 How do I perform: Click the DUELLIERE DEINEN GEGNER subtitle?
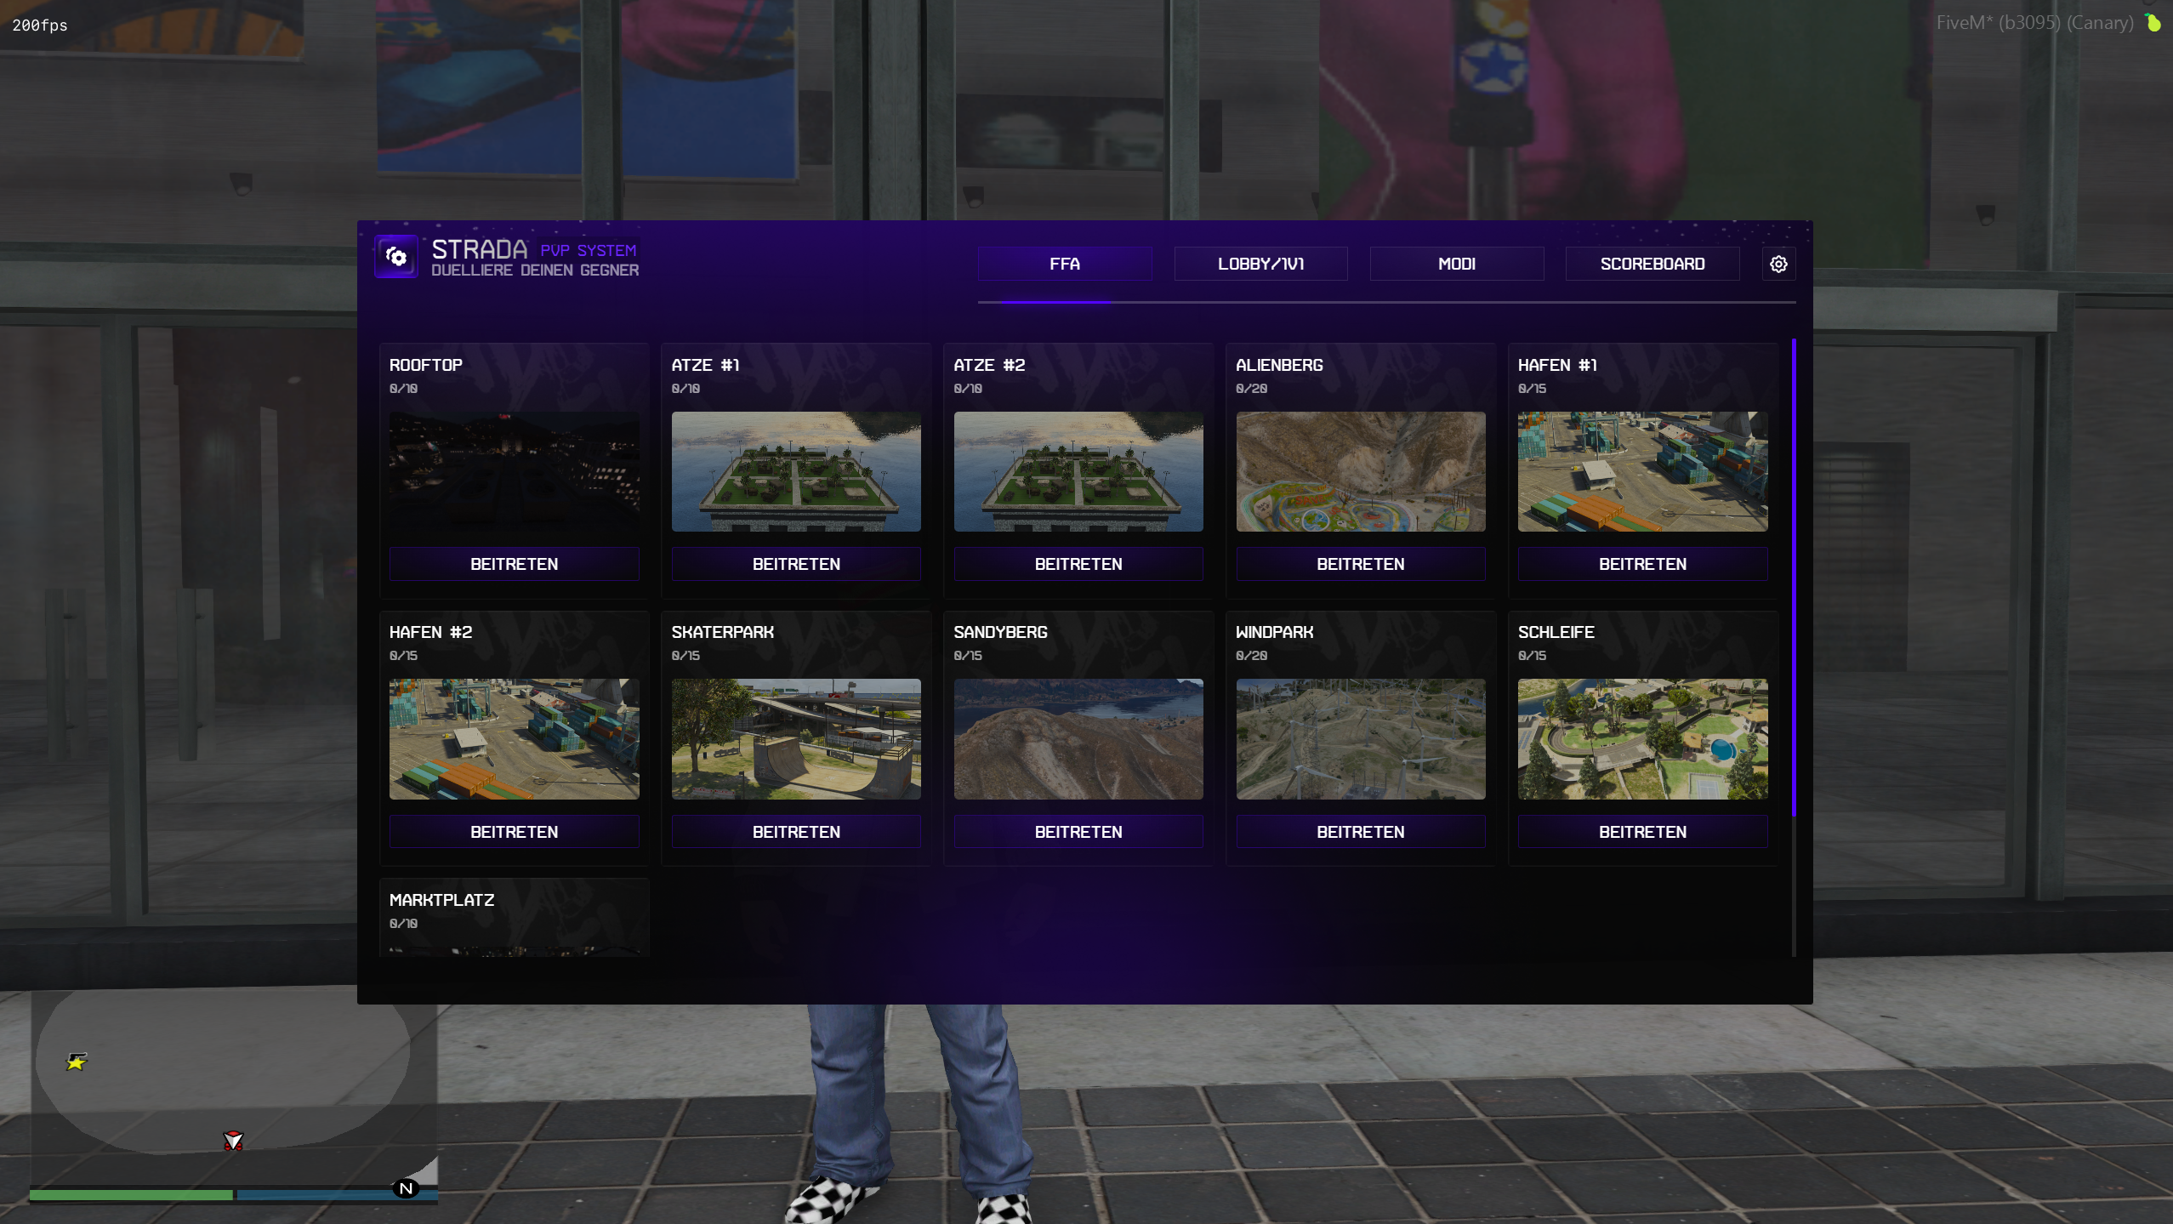535,270
